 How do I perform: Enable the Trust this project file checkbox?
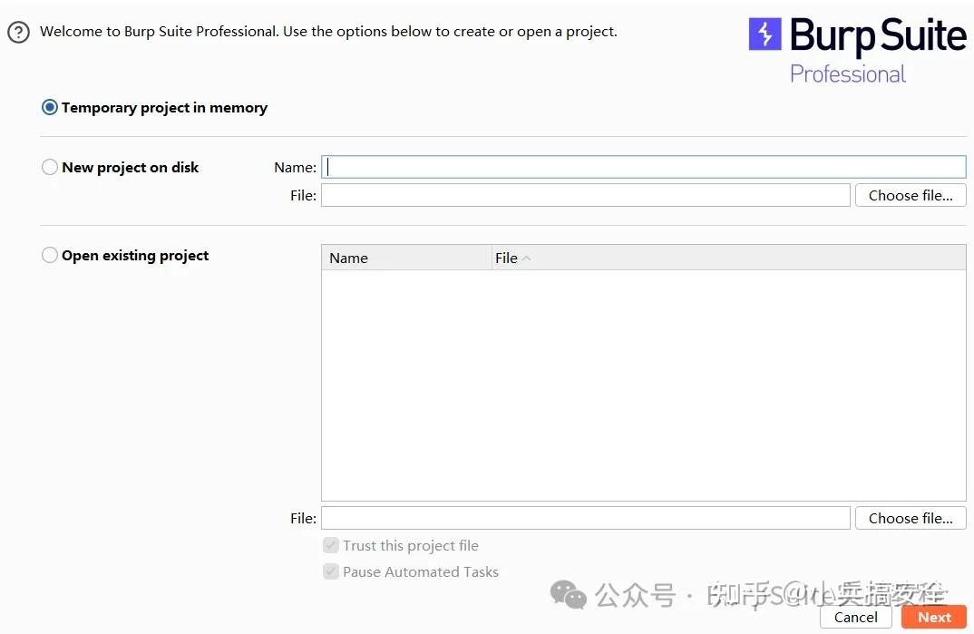click(332, 545)
